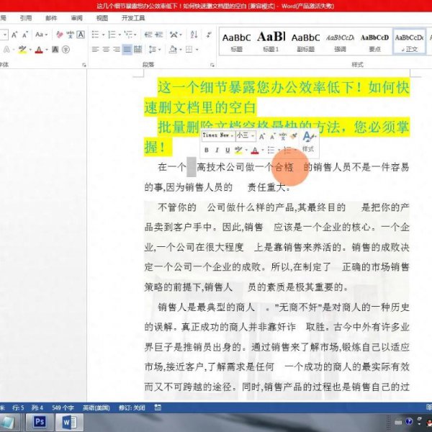Apply the 标题 1 style
432x432 pixels.
click(271, 41)
